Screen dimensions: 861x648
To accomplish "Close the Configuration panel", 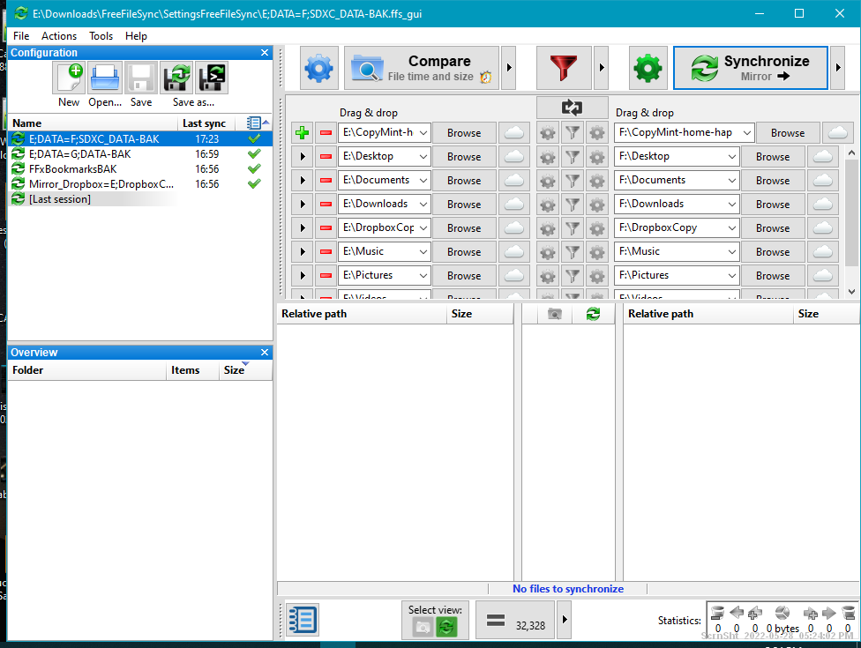I will click(265, 53).
